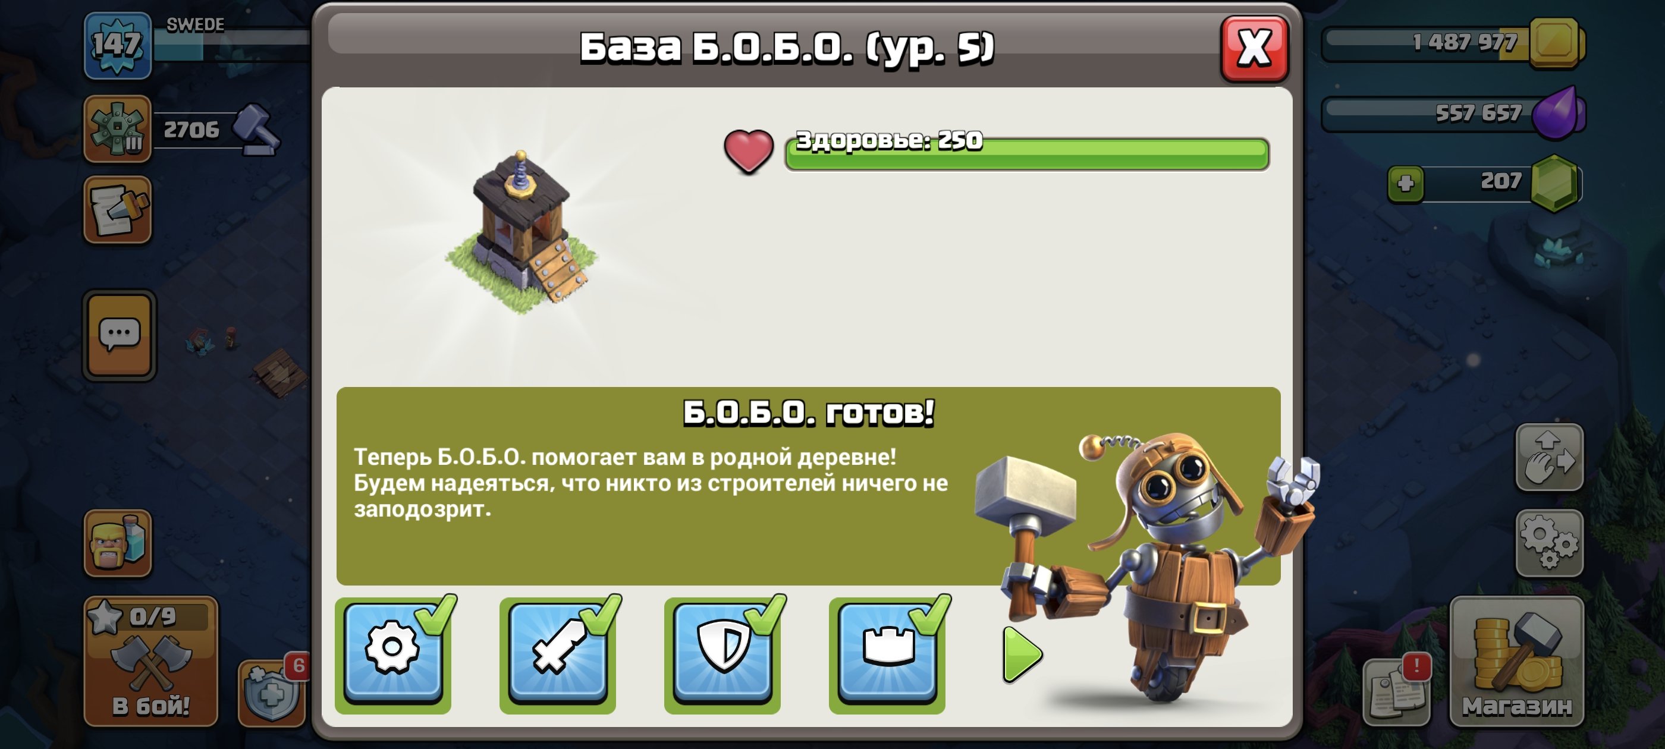The width and height of the screenshot is (1665, 749).
Task: Open the Магазин shop button
Action: [1516, 660]
